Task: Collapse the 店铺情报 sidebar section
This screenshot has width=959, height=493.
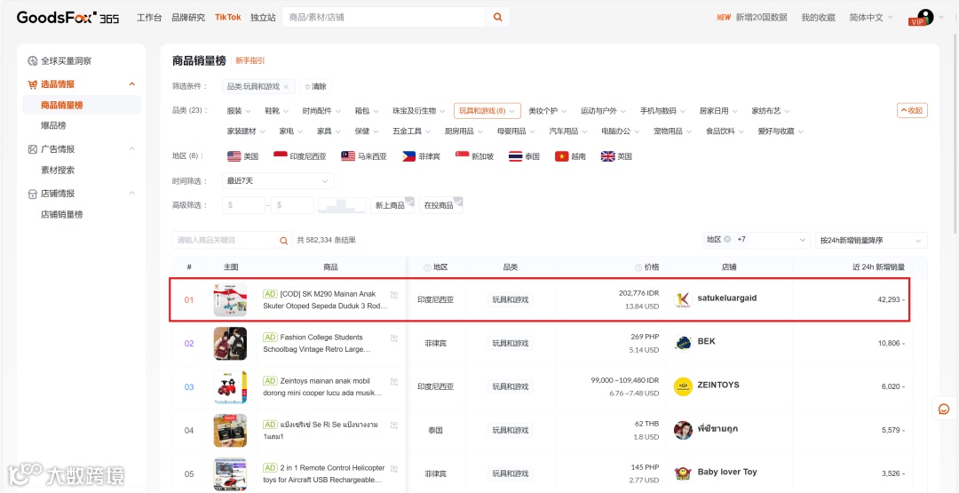Action: [131, 194]
